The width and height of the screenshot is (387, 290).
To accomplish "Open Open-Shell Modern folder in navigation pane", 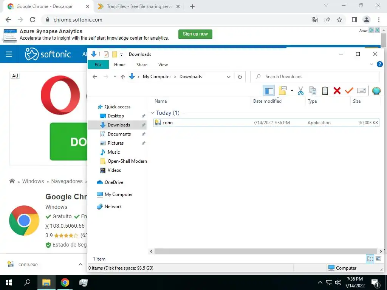I will [x=127, y=161].
